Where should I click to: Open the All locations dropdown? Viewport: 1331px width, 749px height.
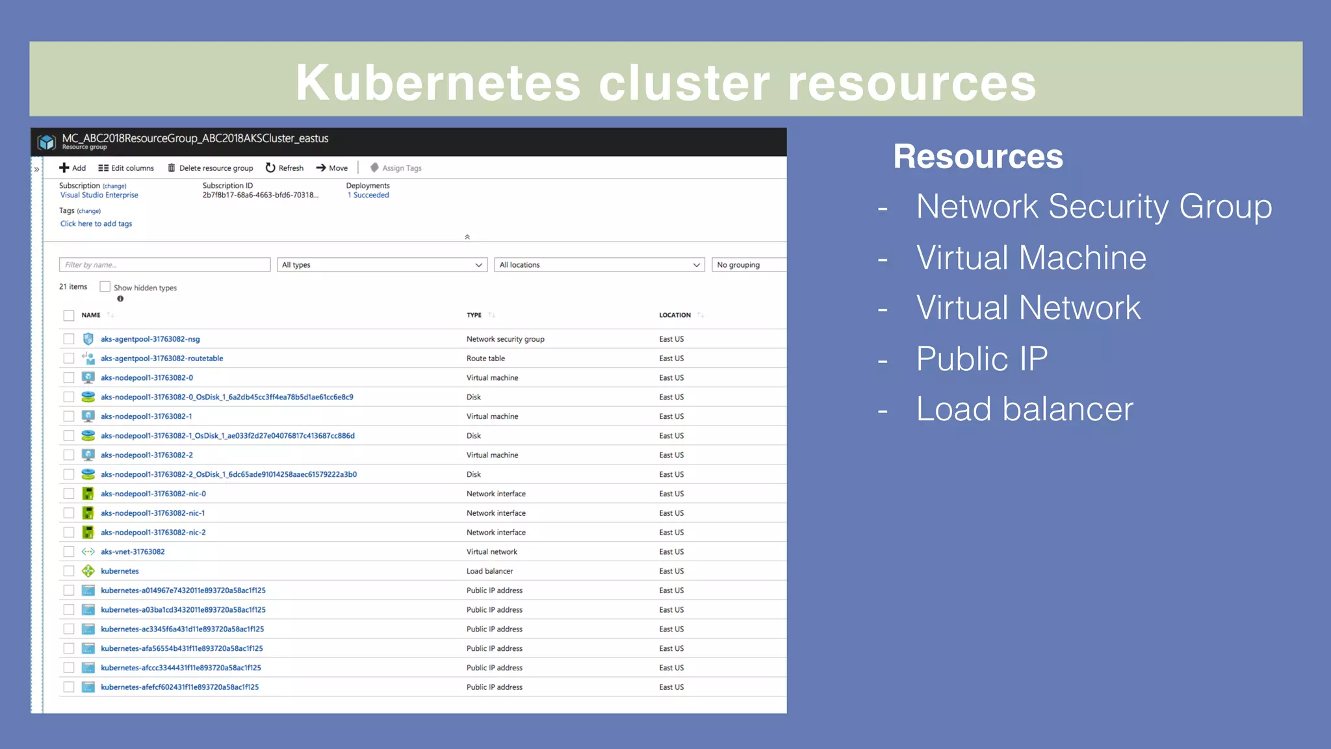[599, 264]
